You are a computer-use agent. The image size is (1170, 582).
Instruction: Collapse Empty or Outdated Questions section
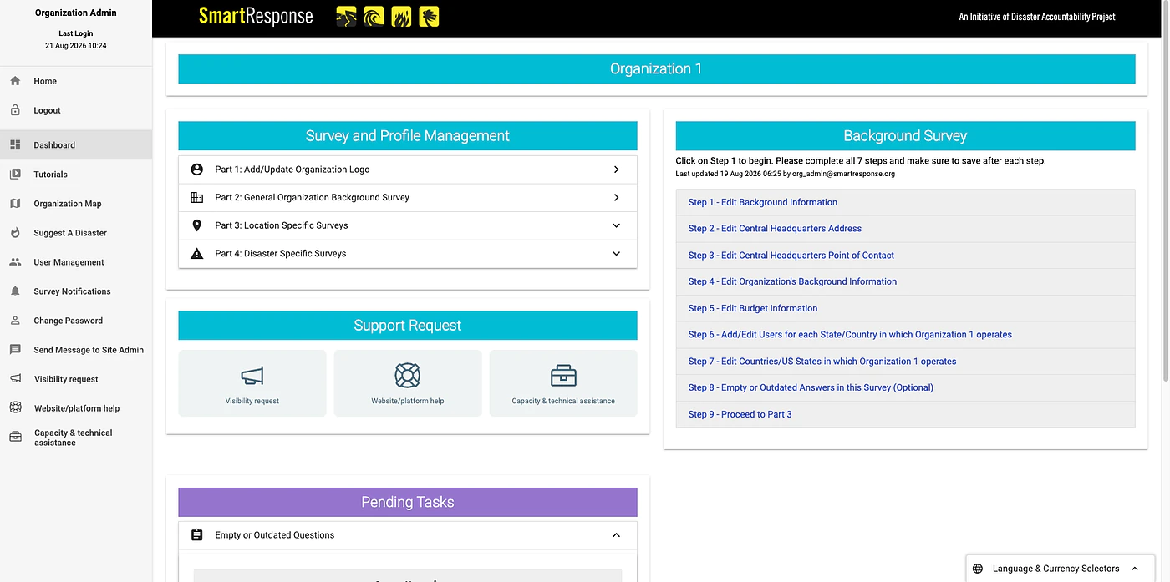(x=616, y=535)
